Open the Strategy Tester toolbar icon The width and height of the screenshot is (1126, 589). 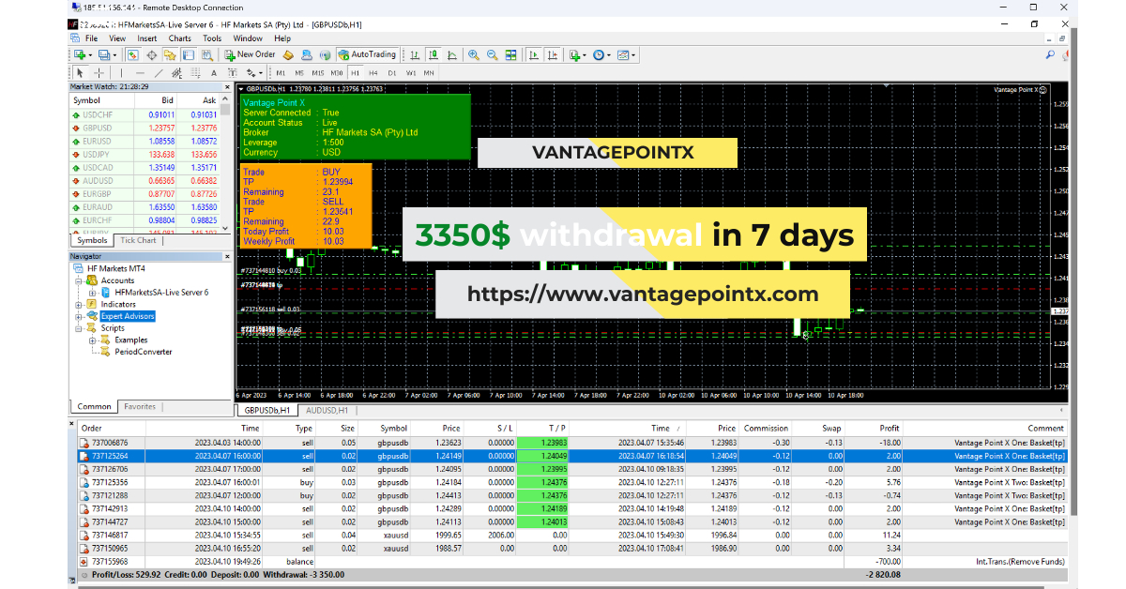click(207, 54)
